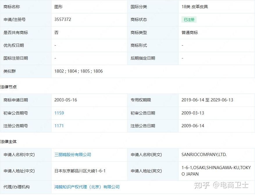255x195 pixels.
Task: Select registration number 3557372
Action: pos(63,19)
